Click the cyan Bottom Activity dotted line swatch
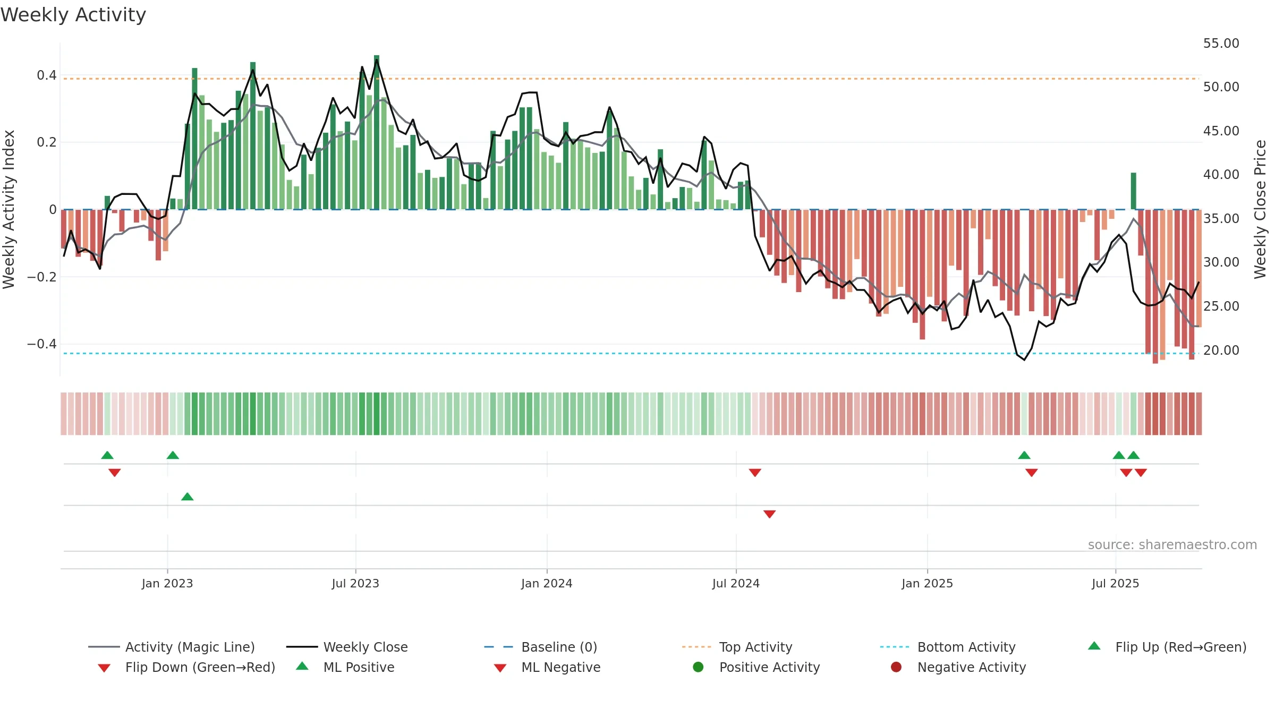 pyautogui.click(x=895, y=647)
